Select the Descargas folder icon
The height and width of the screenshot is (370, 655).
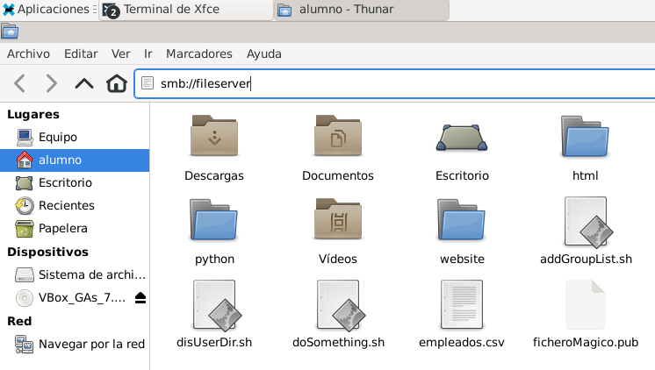click(x=213, y=137)
